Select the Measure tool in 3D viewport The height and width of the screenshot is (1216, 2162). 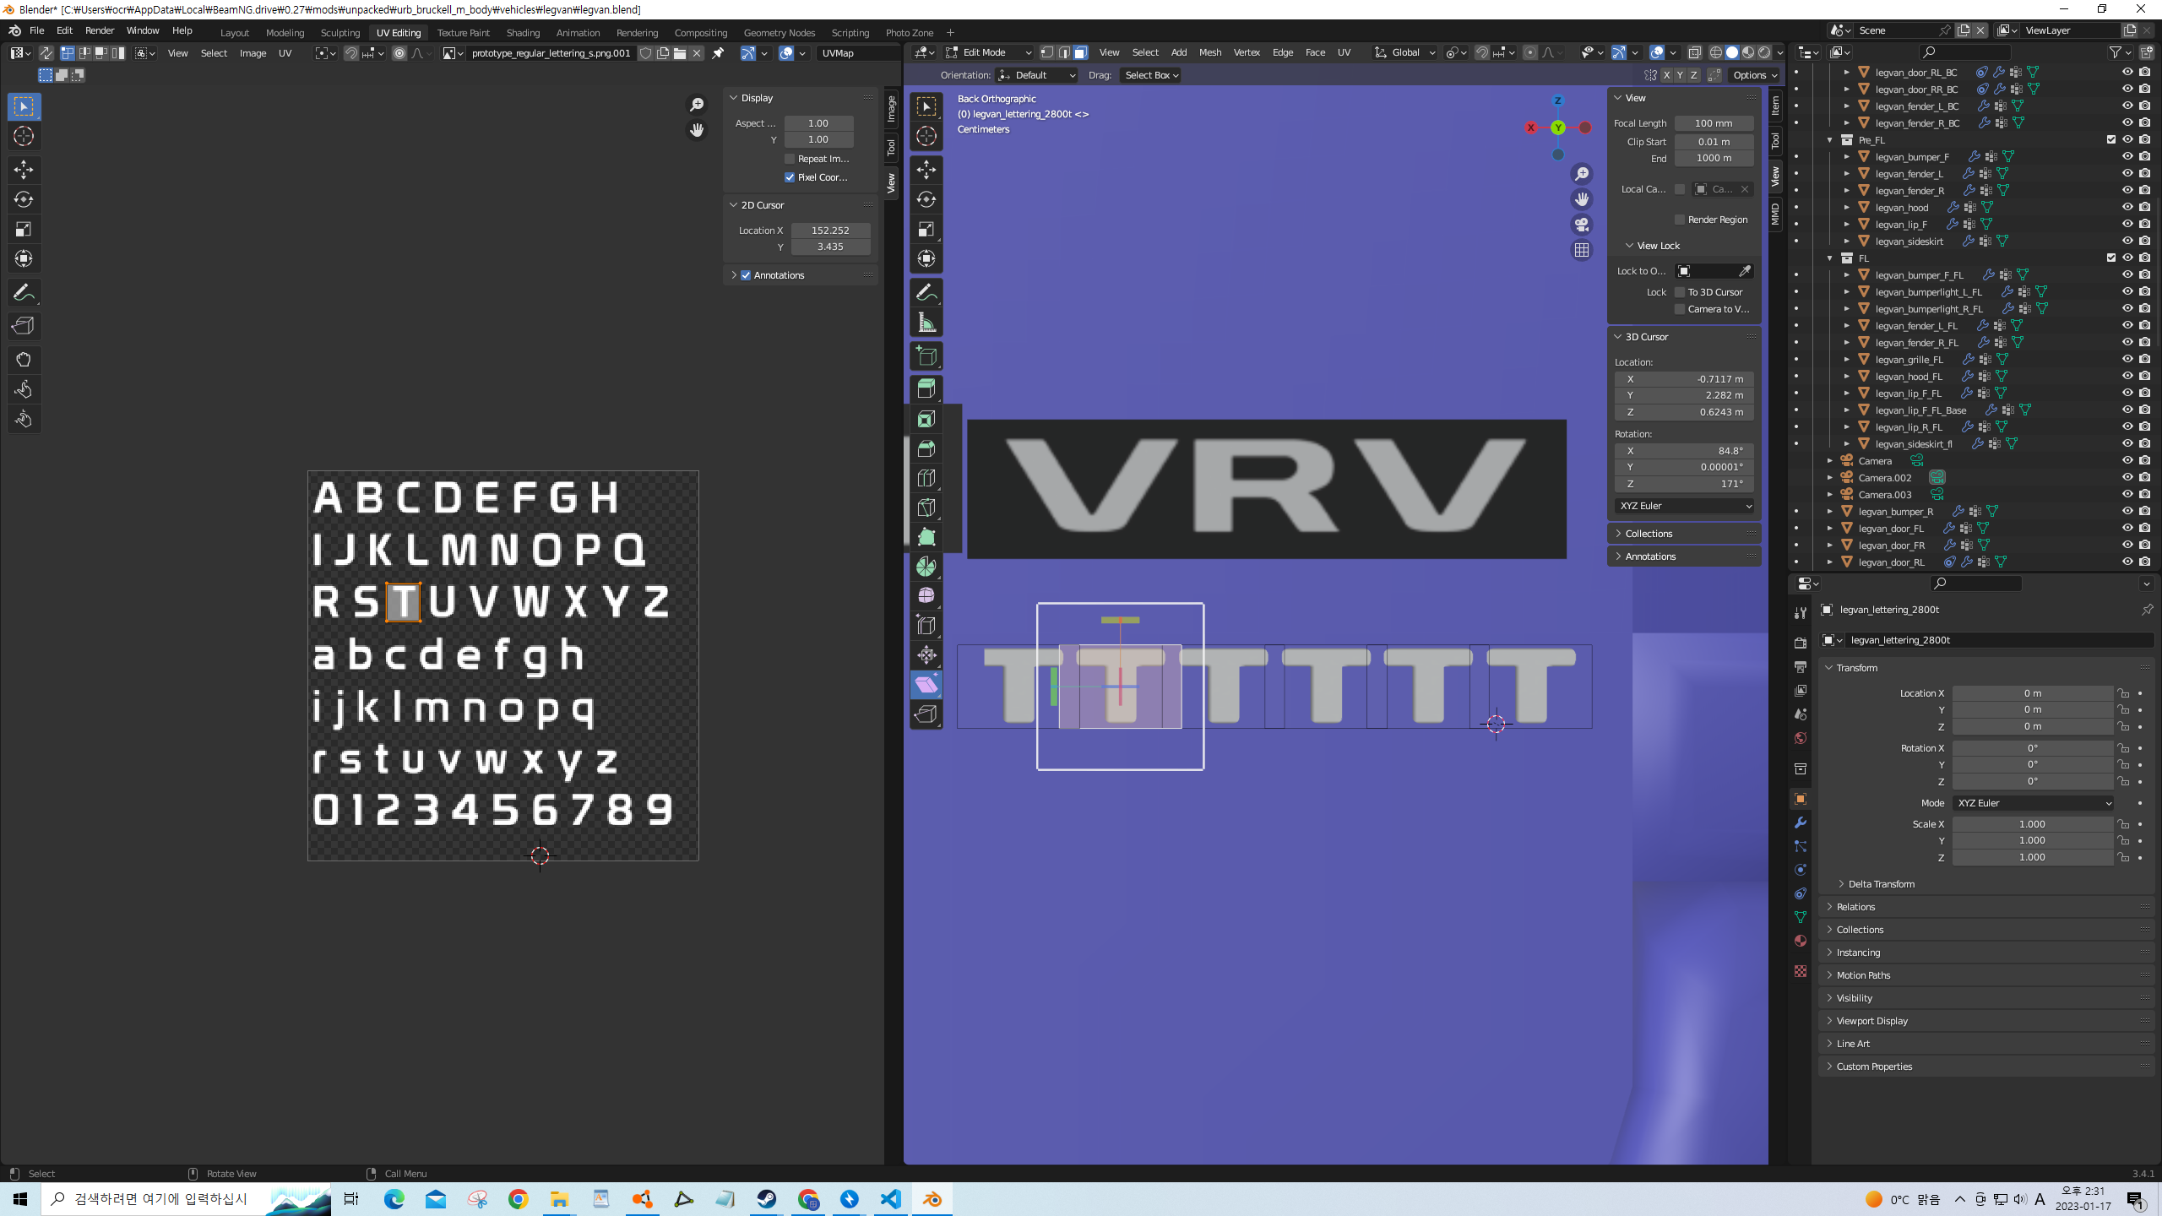pos(926,322)
